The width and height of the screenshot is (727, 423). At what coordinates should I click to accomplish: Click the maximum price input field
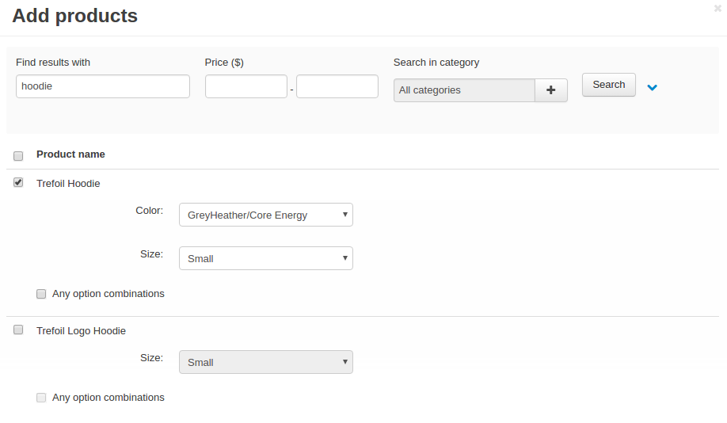click(337, 86)
